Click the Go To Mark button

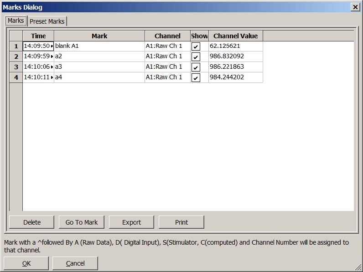[x=82, y=222]
